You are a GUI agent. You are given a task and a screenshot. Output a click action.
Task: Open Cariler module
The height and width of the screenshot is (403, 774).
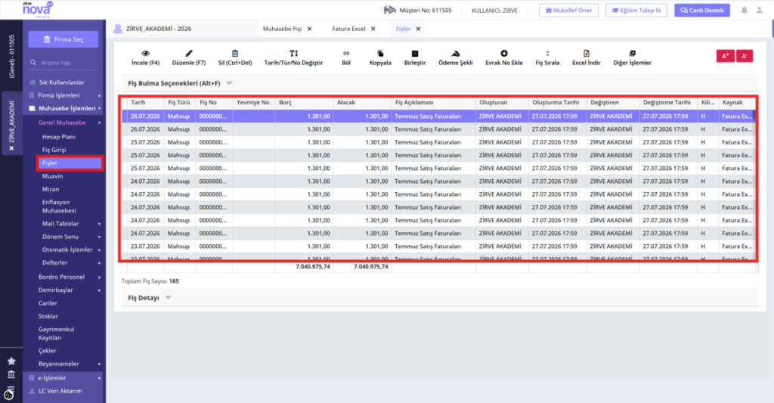tap(48, 303)
